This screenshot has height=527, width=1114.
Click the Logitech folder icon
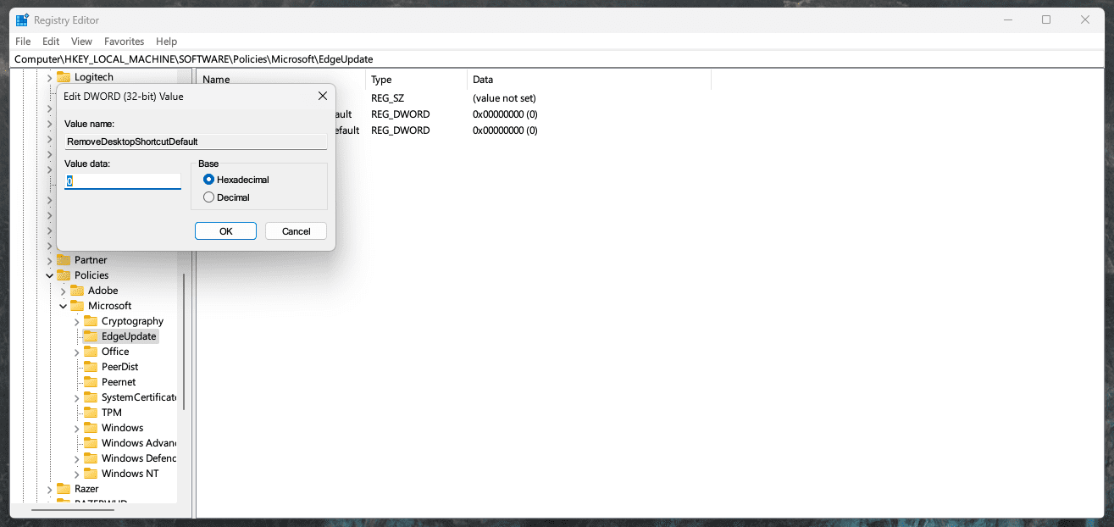(64, 77)
